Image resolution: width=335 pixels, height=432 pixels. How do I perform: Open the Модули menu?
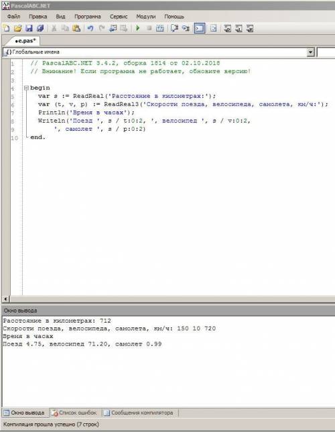click(145, 17)
